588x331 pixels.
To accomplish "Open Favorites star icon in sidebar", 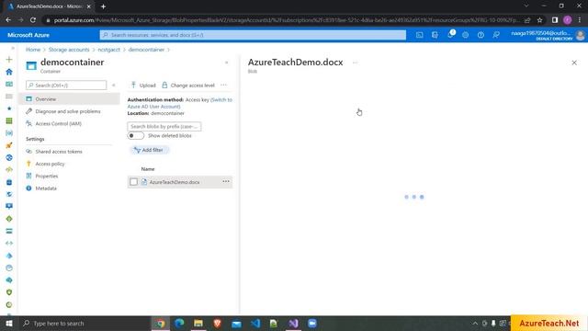I will point(9,108).
